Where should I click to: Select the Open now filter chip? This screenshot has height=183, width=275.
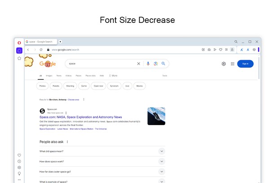(x=98, y=86)
